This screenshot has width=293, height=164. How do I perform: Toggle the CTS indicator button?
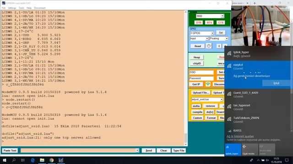pyautogui.click(x=221, y=22)
